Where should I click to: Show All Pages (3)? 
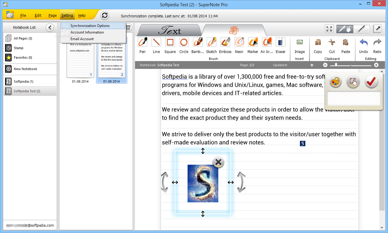[30, 38]
